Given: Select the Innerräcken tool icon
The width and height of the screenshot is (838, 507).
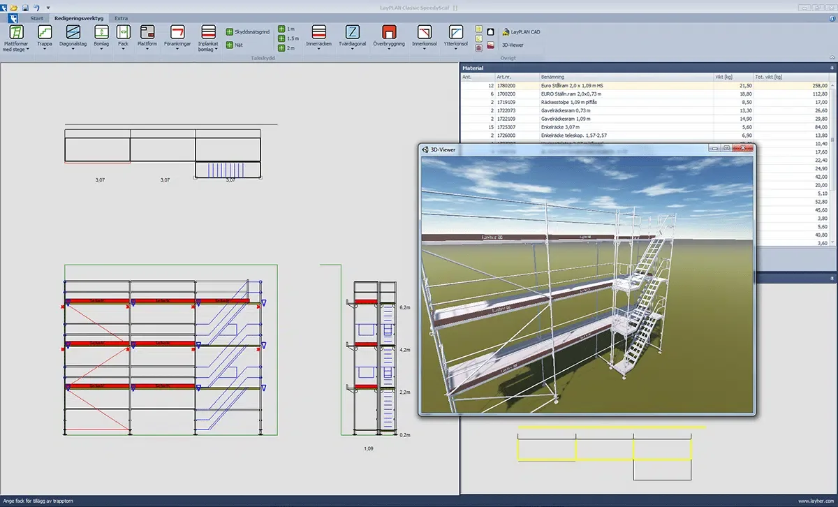Looking at the screenshot, I should click(318, 32).
